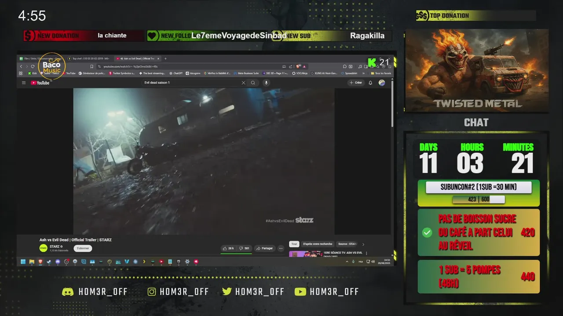Screen dimensions: 563x316
Task: Open the Kick bookmark
Action: [33, 73]
